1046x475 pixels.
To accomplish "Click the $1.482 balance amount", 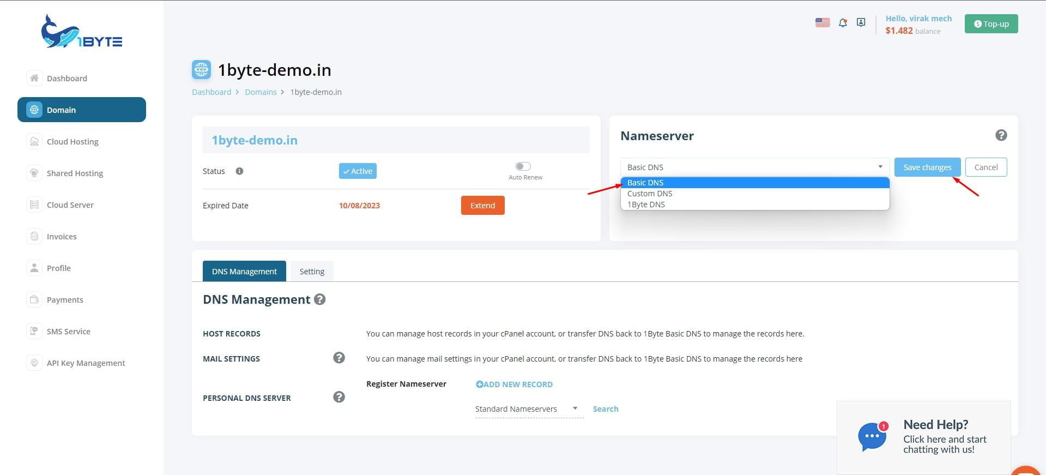I will click(x=899, y=31).
